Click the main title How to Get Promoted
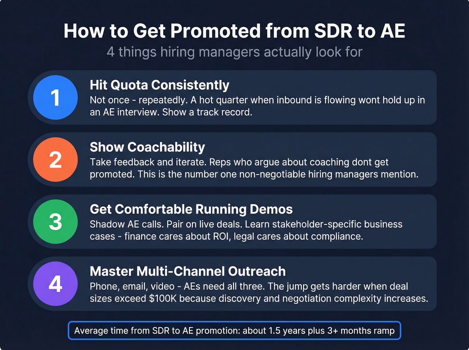This screenshot has width=469, height=350. (x=234, y=31)
